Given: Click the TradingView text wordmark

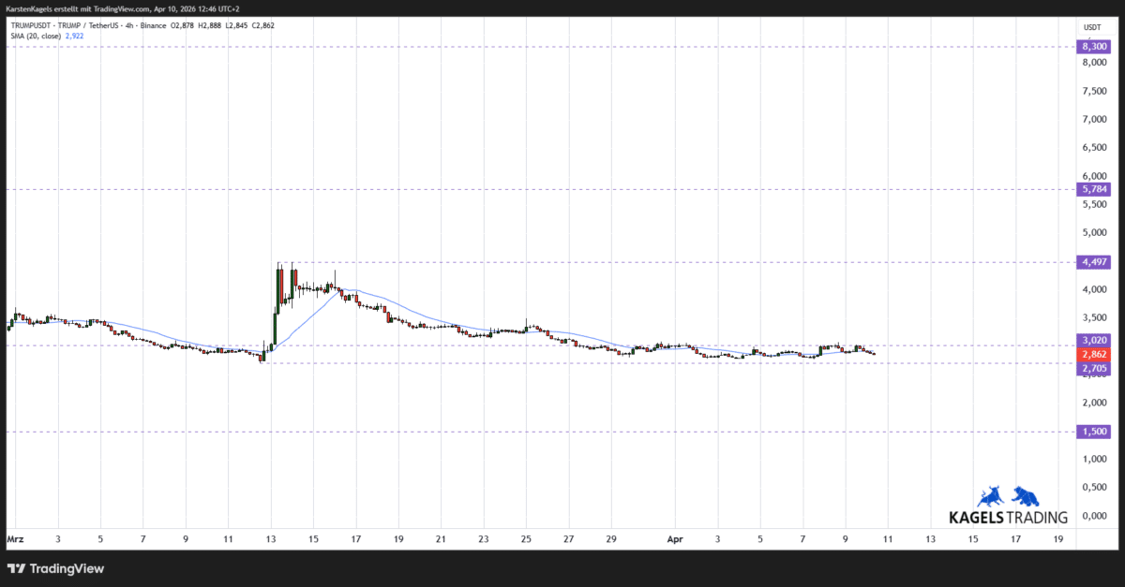Looking at the screenshot, I should 66,568.
